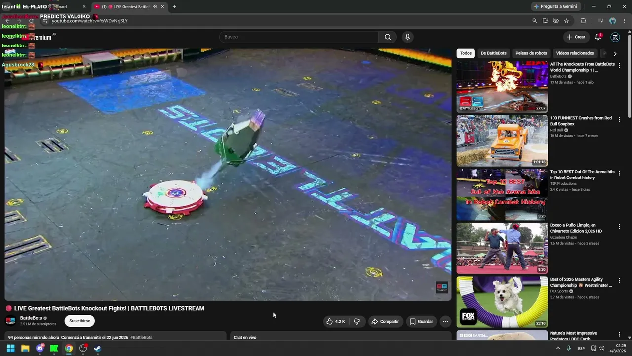Open more actions menu below video
The height and width of the screenshot is (356, 632).
[x=445, y=321]
